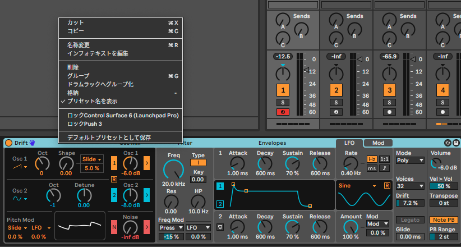Click the LFO retrigger R button beside Sine
Image resolution: width=461 pixels, height=247 pixels.
[387, 185]
